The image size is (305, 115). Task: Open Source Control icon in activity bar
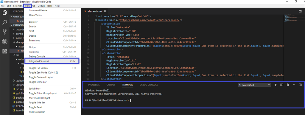click(x=5, y=32)
